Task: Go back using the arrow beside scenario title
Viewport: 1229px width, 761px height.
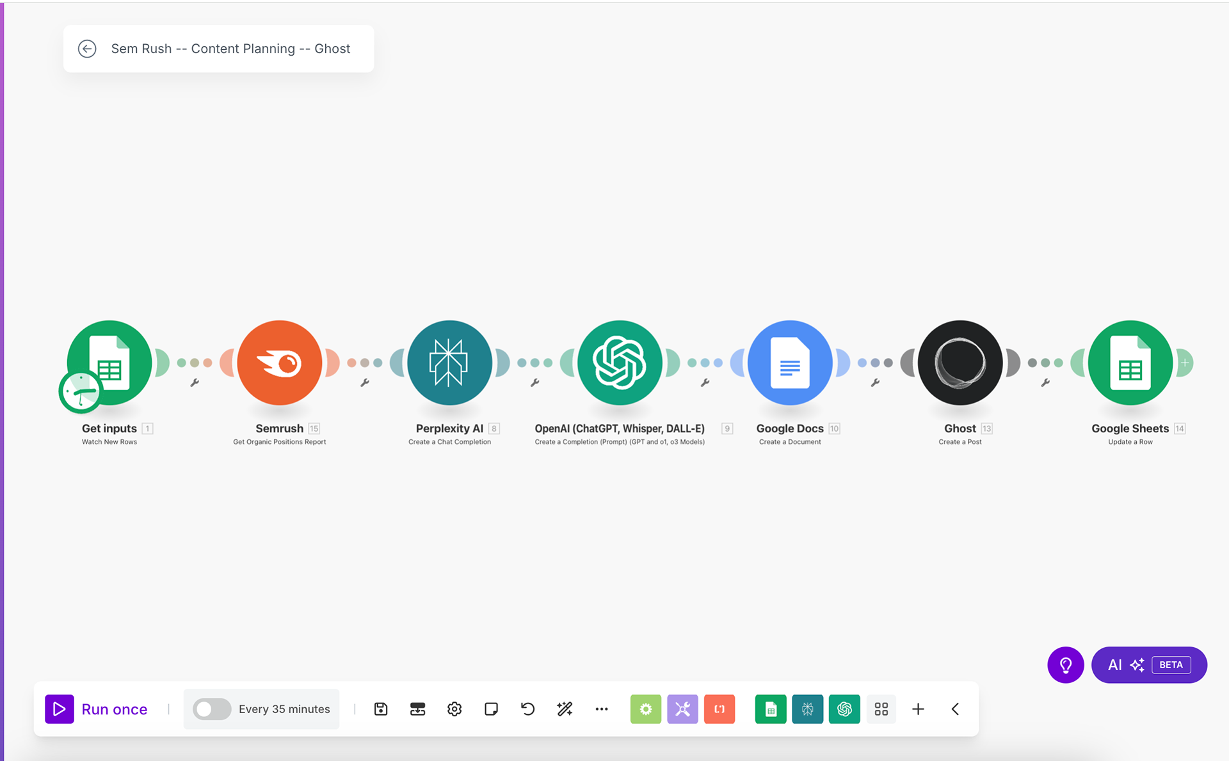Action: (x=87, y=49)
